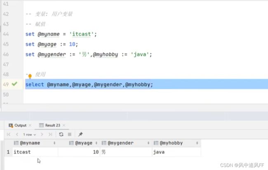The height and width of the screenshot is (170, 268).
Task: Click gutter line number 44
Action: pos(6,34)
